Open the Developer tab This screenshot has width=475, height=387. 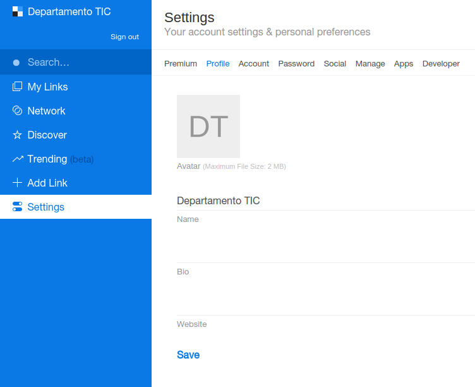[441, 64]
